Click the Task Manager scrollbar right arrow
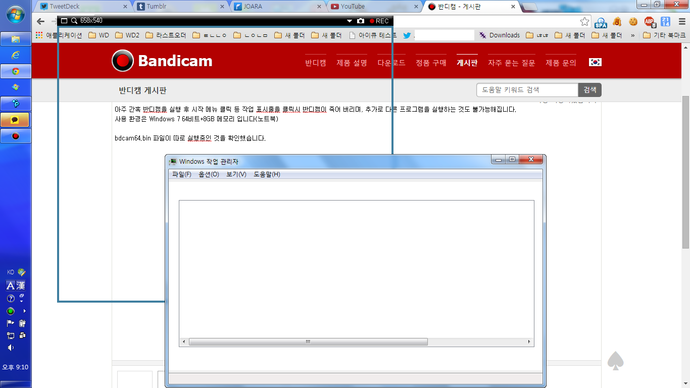The width and height of the screenshot is (690, 388). coord(529,342)
